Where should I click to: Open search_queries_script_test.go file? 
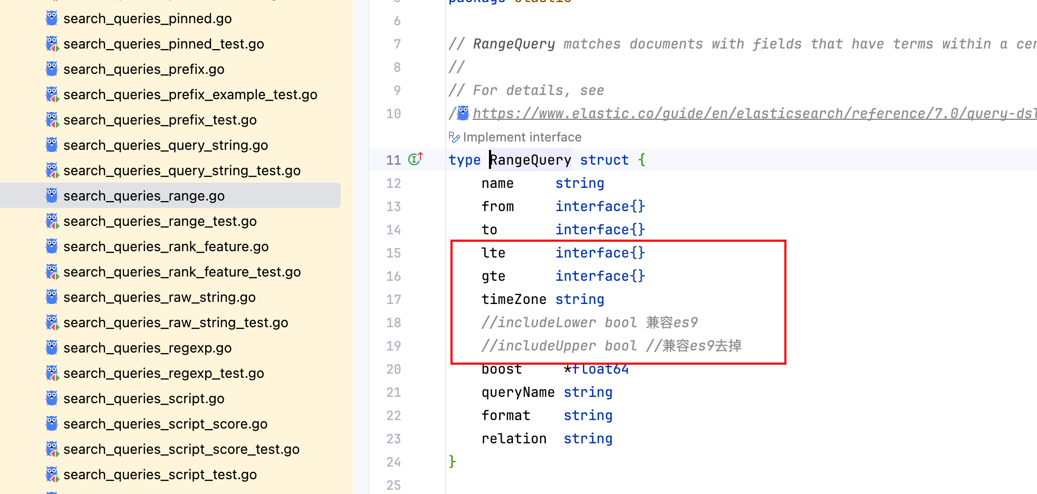[x=160, y=474]
